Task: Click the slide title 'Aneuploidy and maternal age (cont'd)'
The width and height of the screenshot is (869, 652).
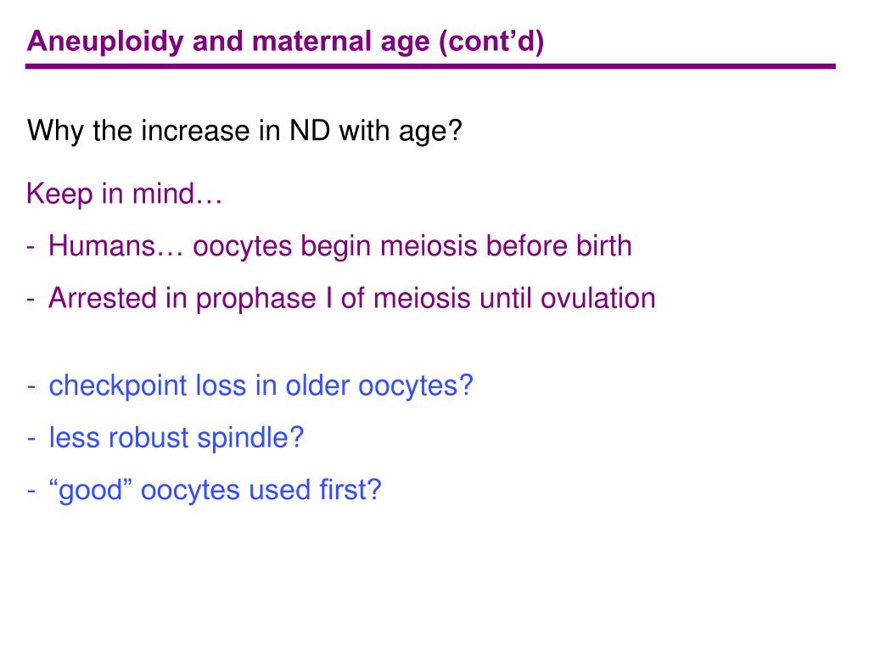Action: pyautogui.click(x=285, y=42)
